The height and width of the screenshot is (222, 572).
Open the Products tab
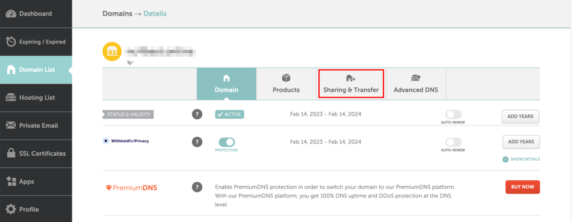pyautogui.click(x=286, y=84)
